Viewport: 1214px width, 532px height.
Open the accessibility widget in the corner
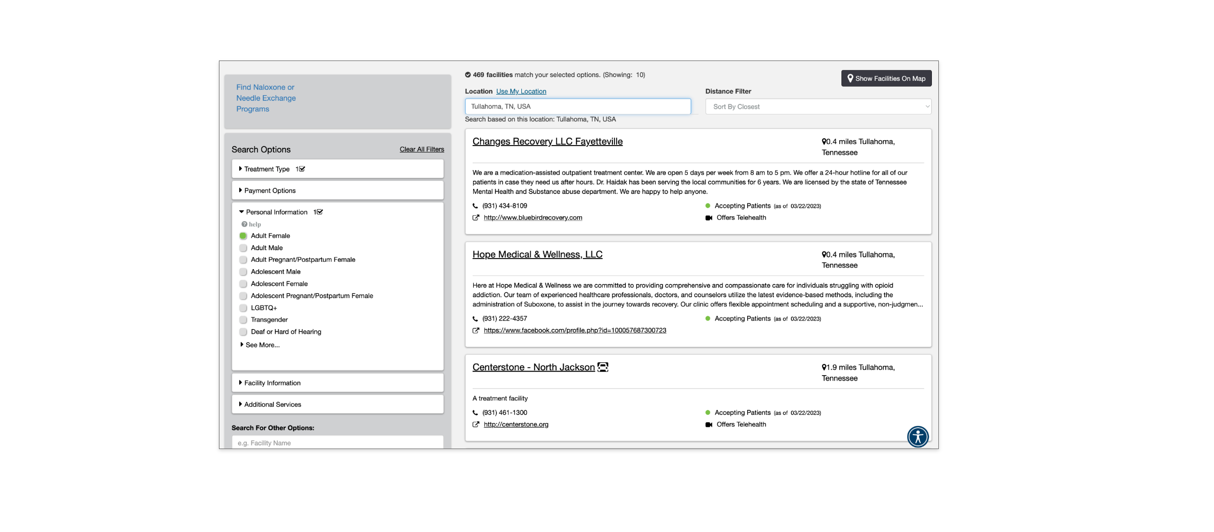click(918, 437)
